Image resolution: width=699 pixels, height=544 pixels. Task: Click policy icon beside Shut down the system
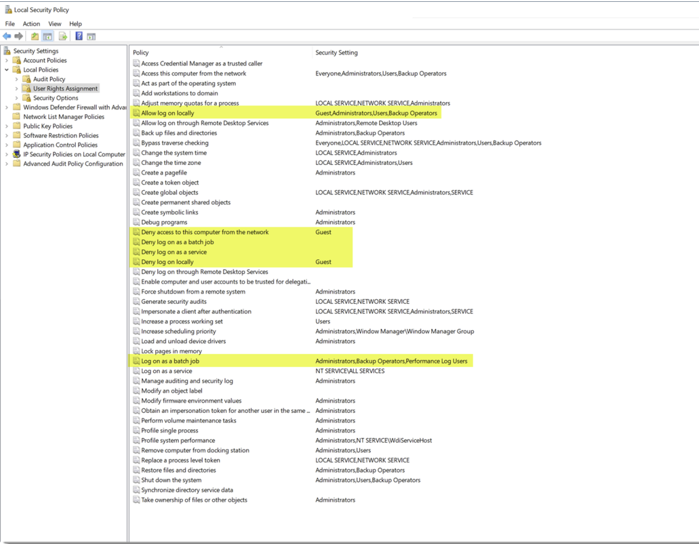[x=136, y=480]
